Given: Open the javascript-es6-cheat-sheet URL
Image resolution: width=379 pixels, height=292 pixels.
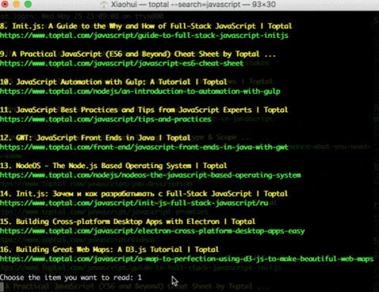Looking at the screenshot, I should pos(122,63).
